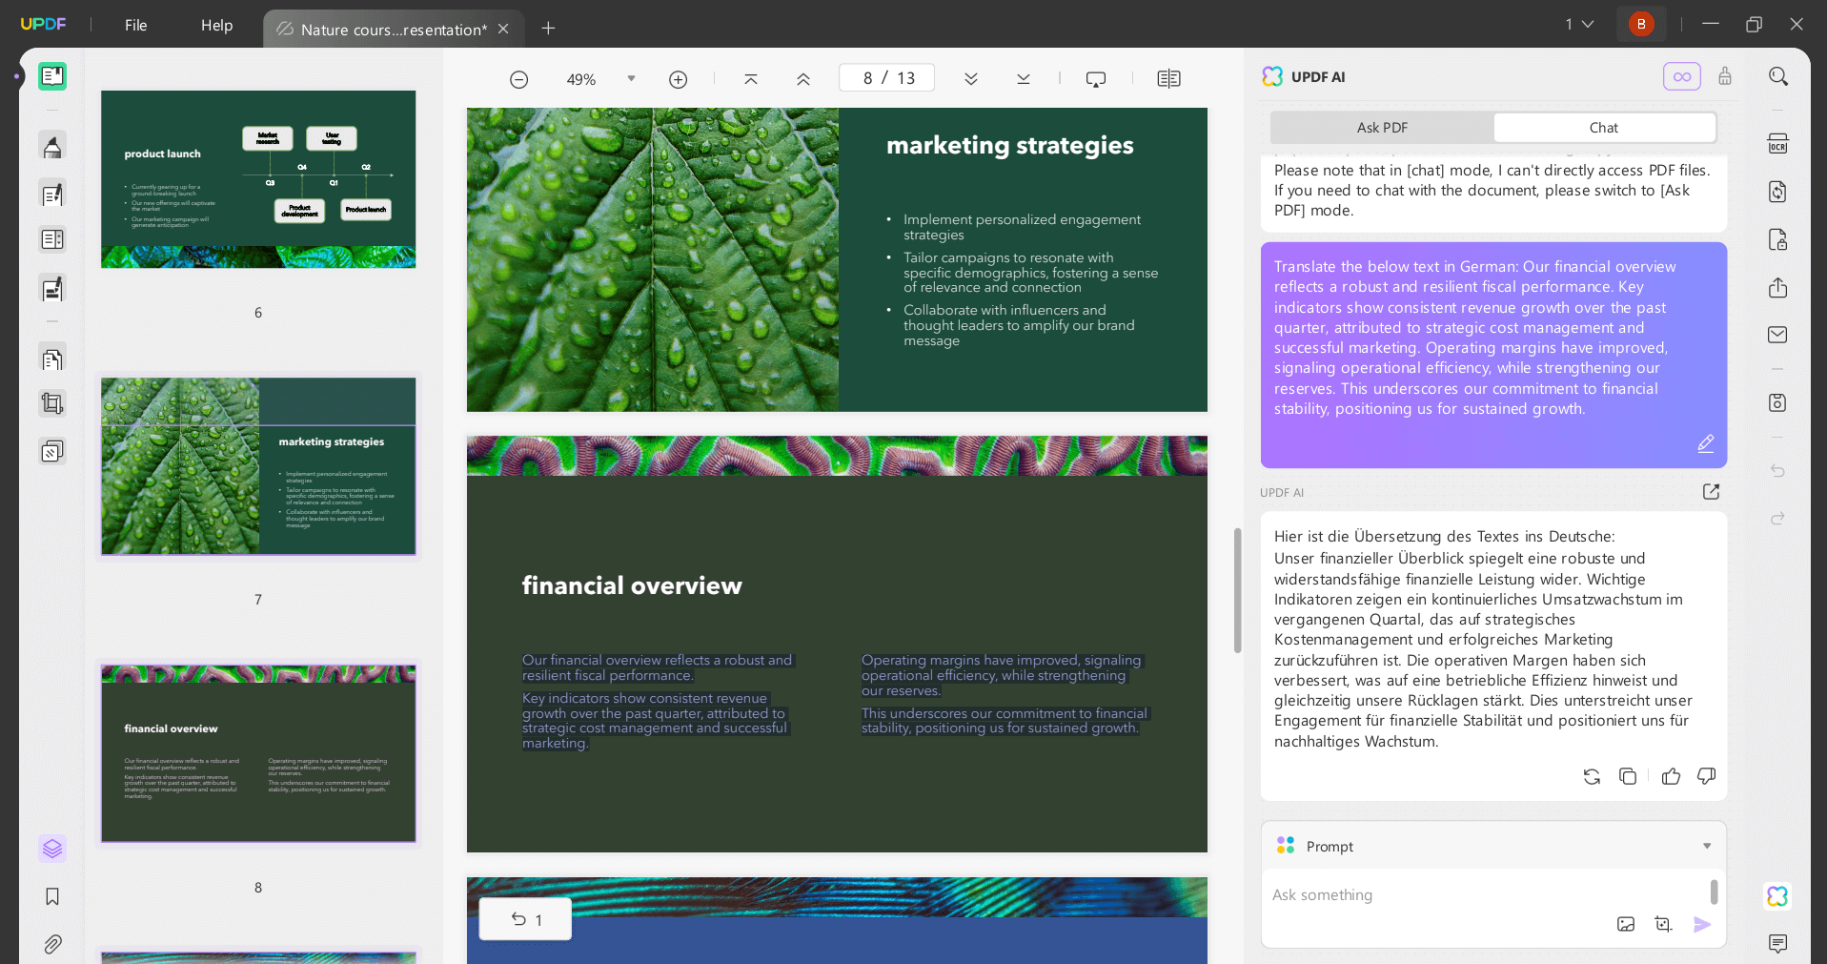This screenshot has width=1827, height=964.
Task: Open the zoom percentage dropdown
Action: coord(630,78)
